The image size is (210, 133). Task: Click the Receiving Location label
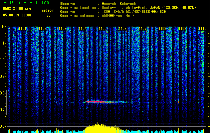78,8
